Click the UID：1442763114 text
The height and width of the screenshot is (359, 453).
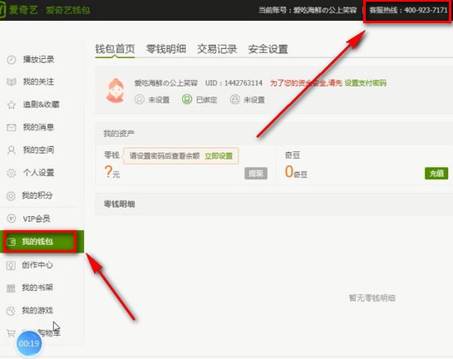234,83
